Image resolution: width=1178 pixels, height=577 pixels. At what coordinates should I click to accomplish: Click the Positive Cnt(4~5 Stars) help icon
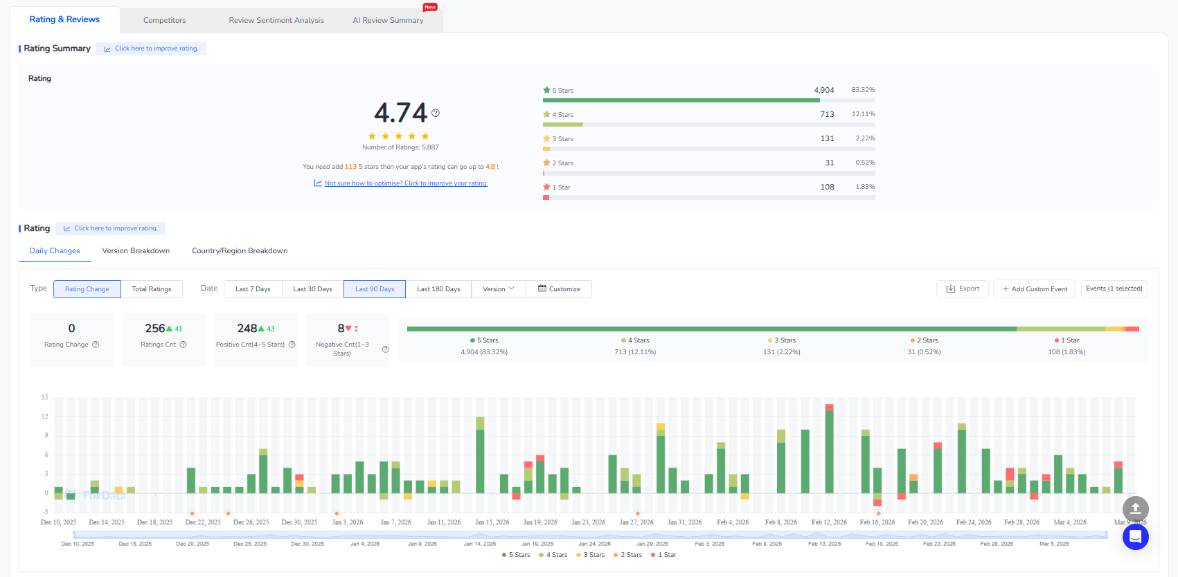[x=292, y=345]
